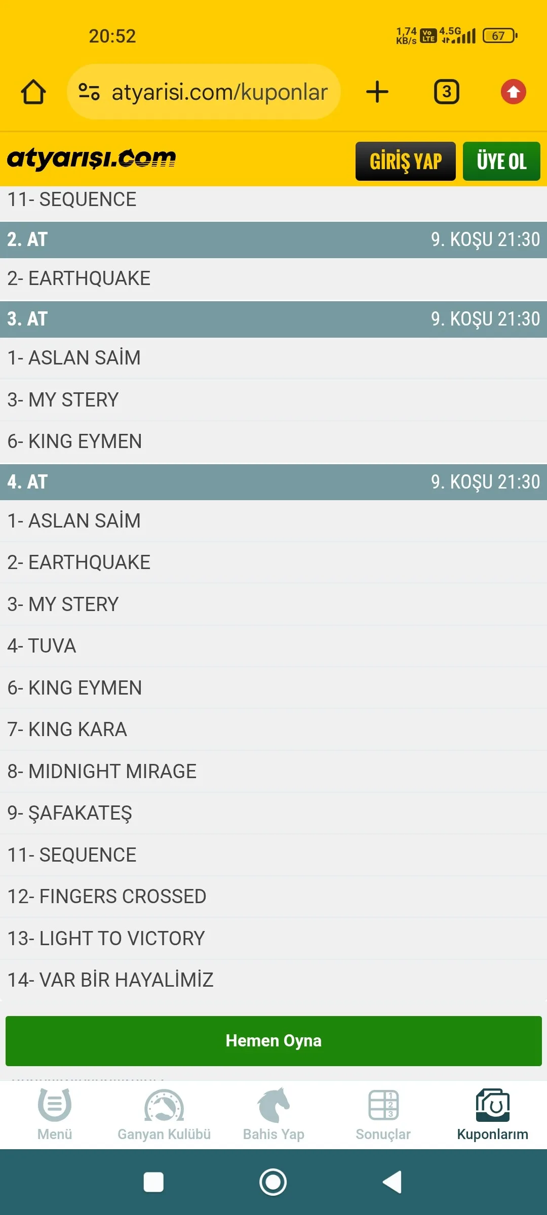Open the tab switcher showing 3 tabs

point(446,92)
